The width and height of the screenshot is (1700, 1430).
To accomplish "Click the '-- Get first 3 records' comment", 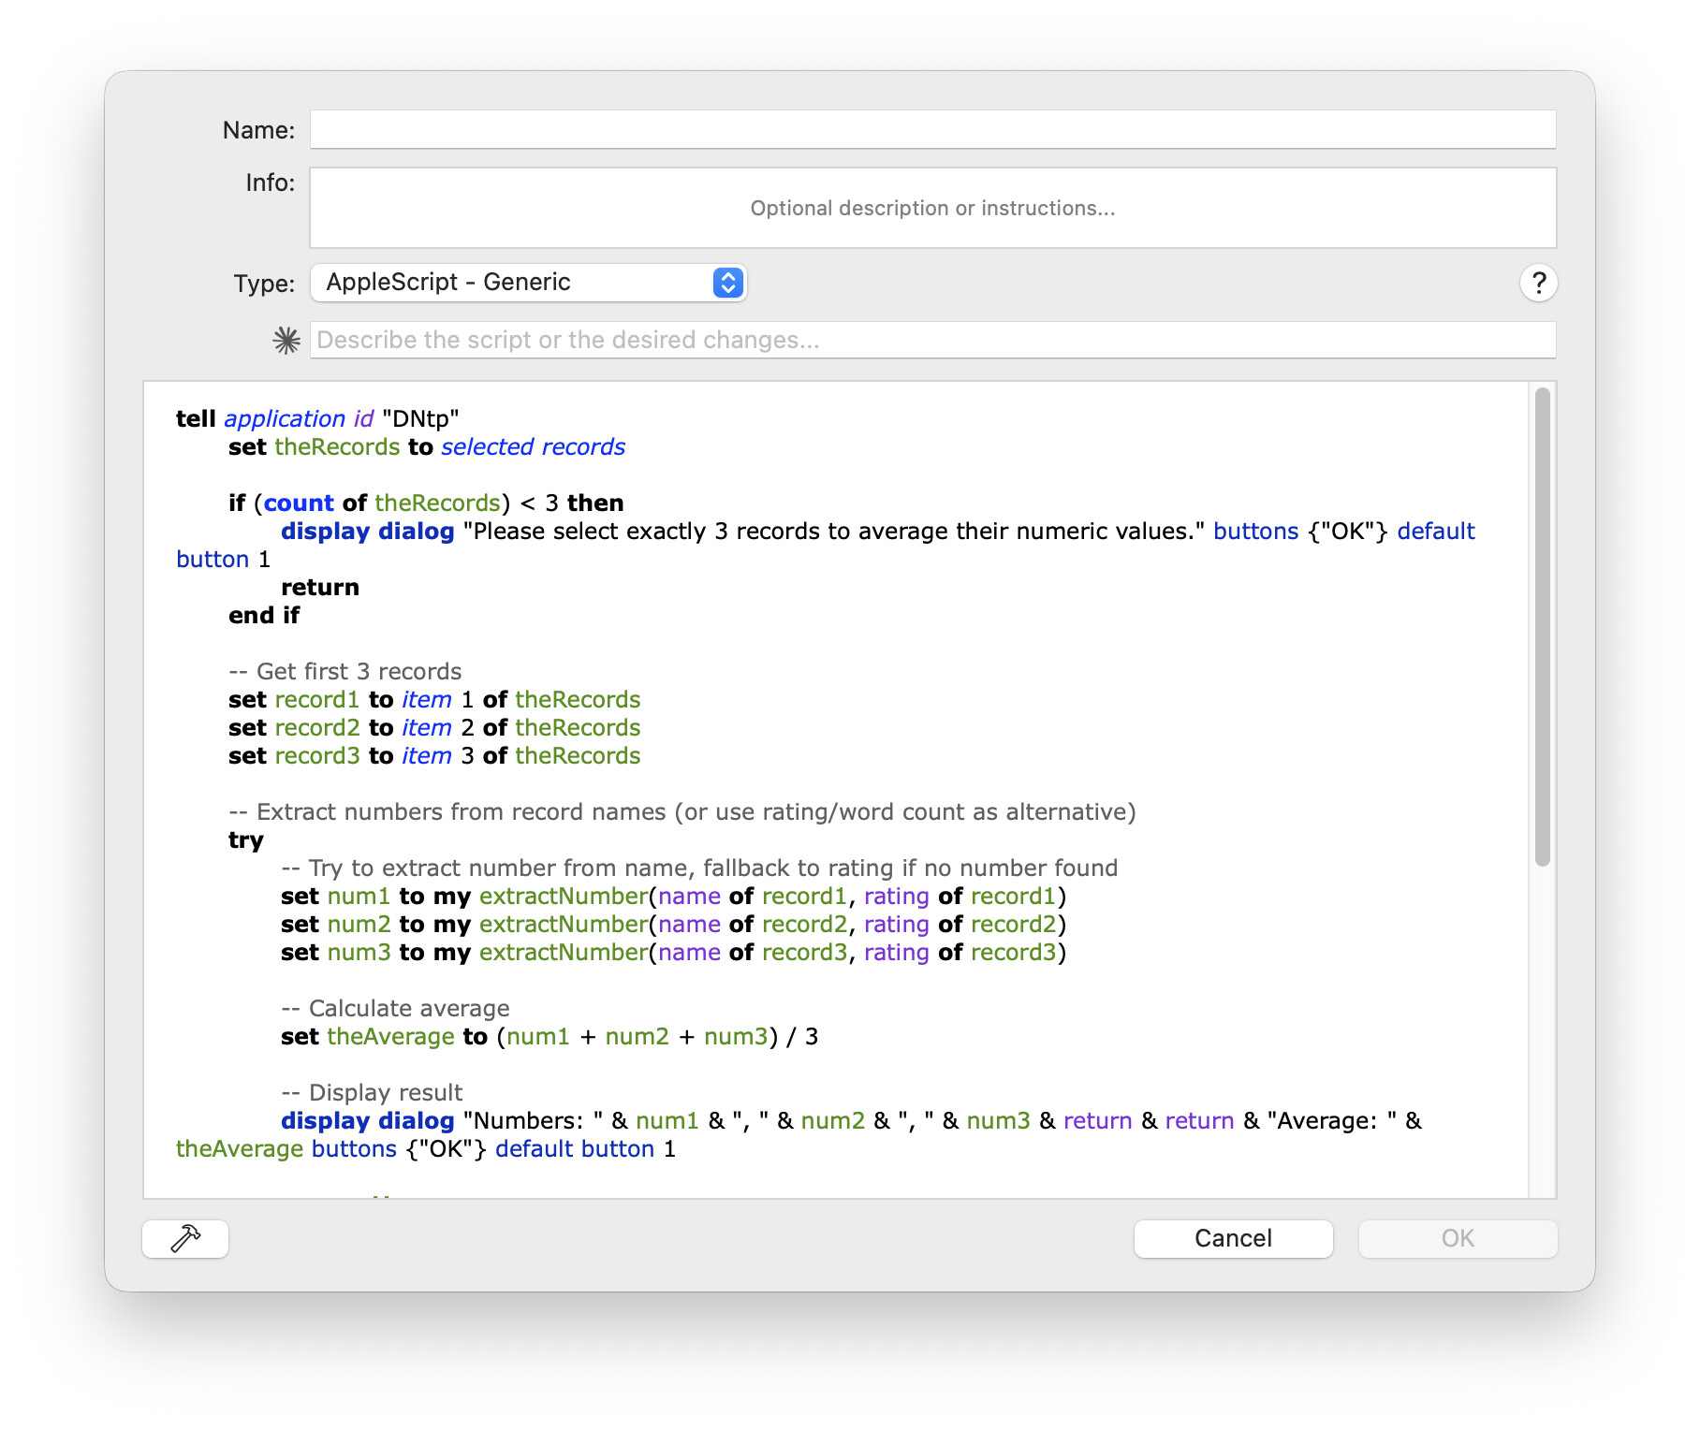I will [x=345, y=672].
